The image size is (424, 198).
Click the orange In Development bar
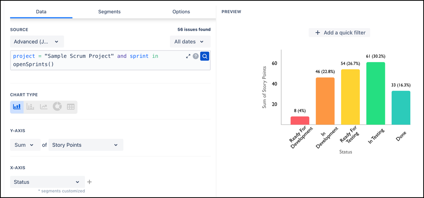[325, 101]
